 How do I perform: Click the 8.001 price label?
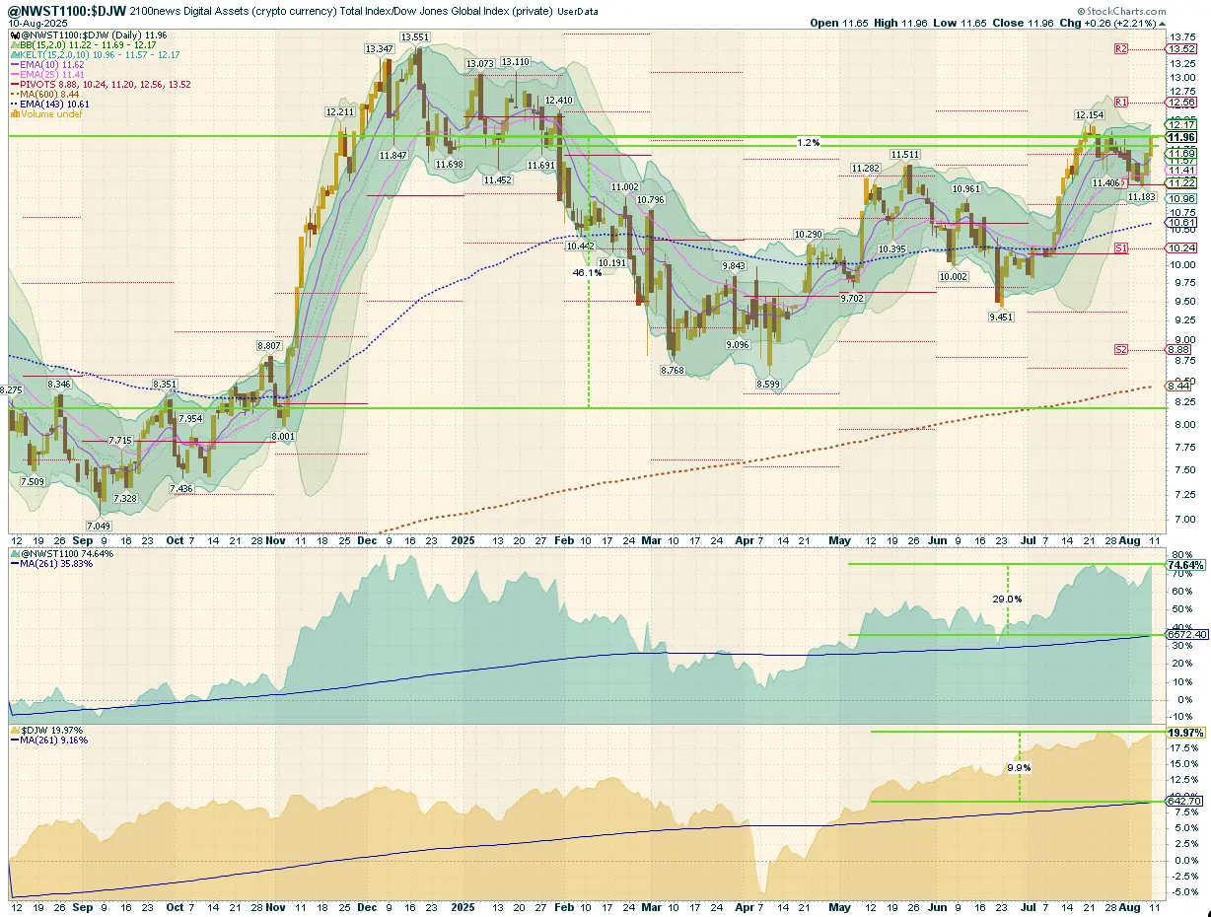coord(283,436)
